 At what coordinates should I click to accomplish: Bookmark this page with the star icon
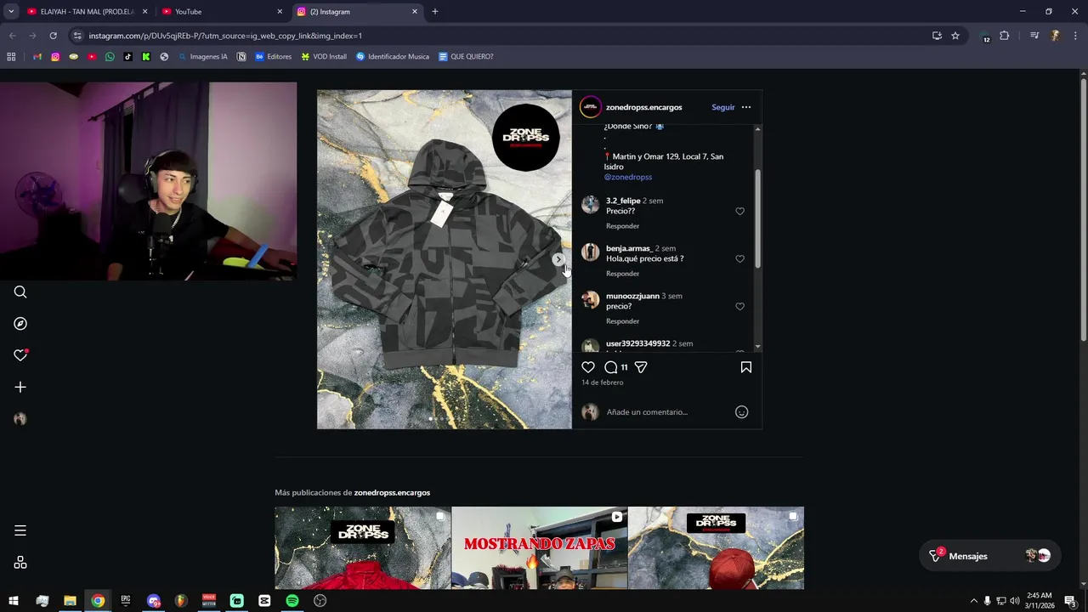(x=955, y=36)
